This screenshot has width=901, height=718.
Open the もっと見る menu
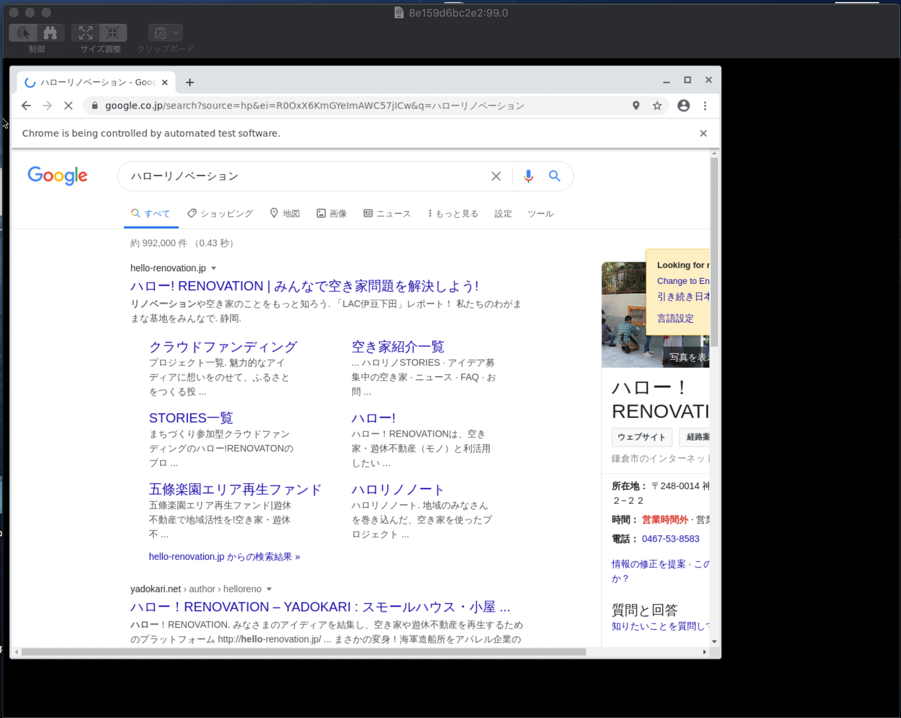point(453,214)
